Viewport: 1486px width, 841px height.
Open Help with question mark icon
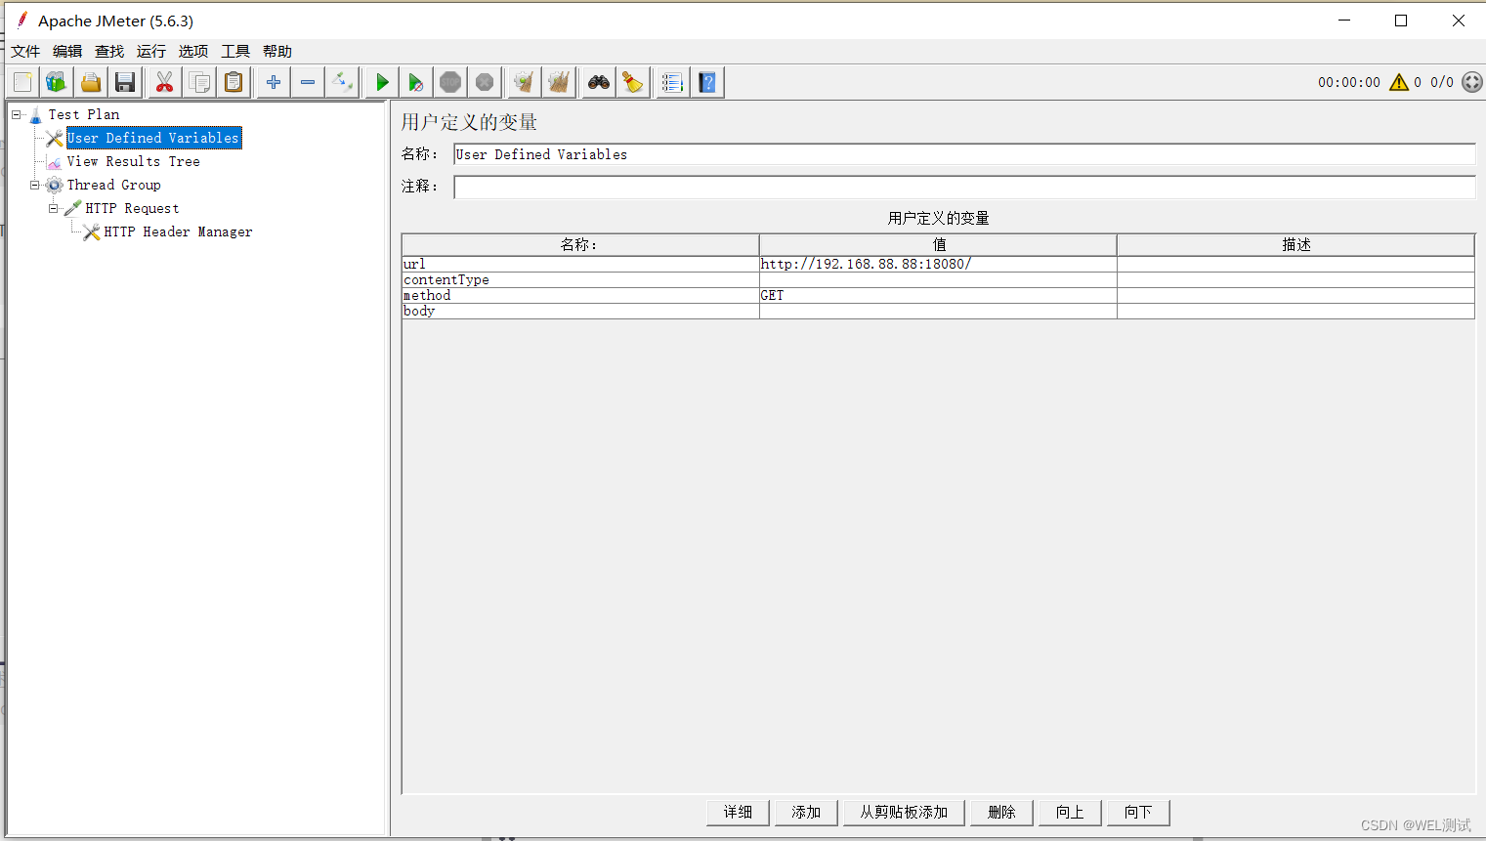pyautogui.click(x=707, y=82)
